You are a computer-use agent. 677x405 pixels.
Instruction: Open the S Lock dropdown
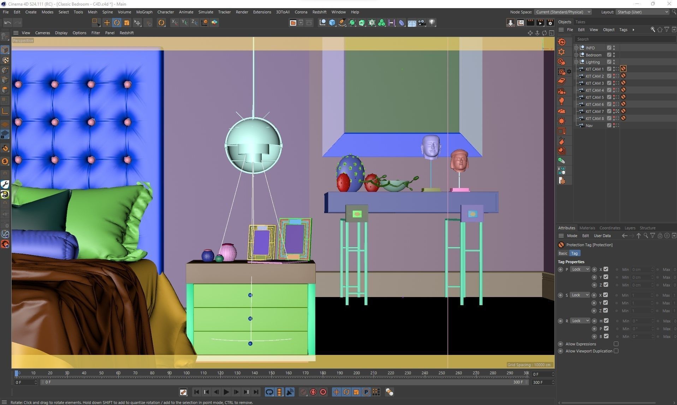[x=580, y=295]
